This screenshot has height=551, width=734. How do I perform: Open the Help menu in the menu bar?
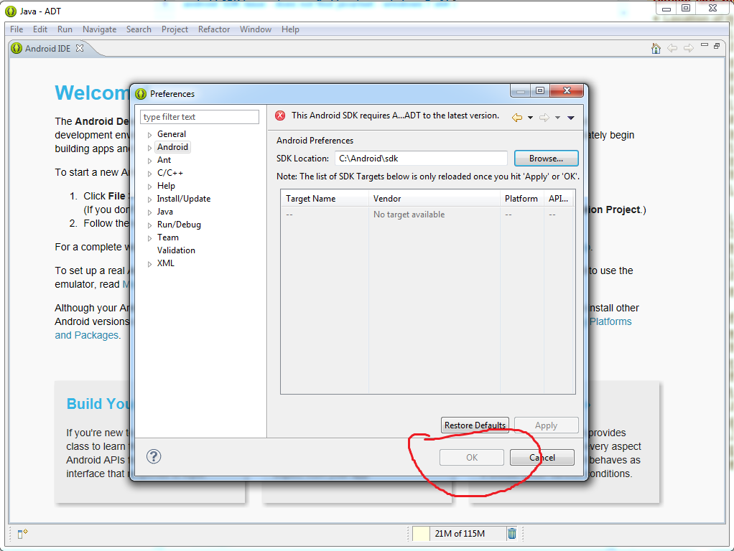pyautogui.click(x=290, y=29)
